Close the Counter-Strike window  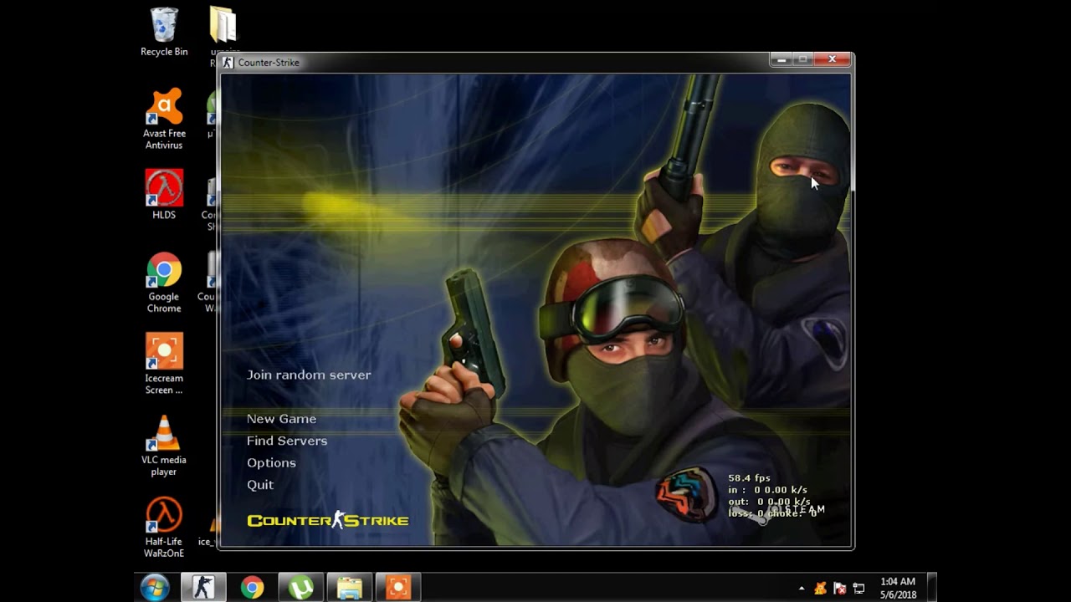point(833,59)
